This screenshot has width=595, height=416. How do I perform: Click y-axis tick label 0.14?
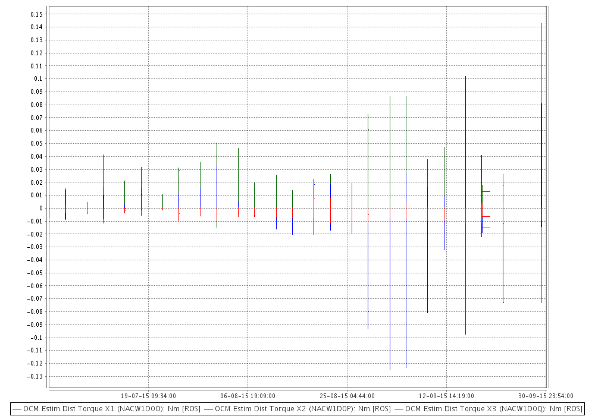pos(37,27)
